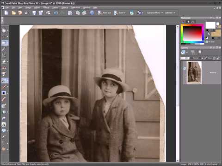Switch to the Swatches tab in Materials
This screenshot has width=222, height=166.
click(193, 22)
